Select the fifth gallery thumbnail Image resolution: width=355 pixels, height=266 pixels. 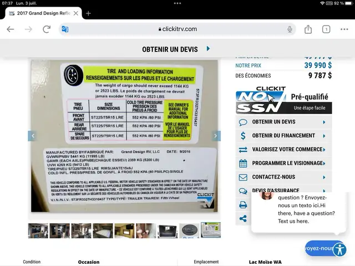coord(124,231)
